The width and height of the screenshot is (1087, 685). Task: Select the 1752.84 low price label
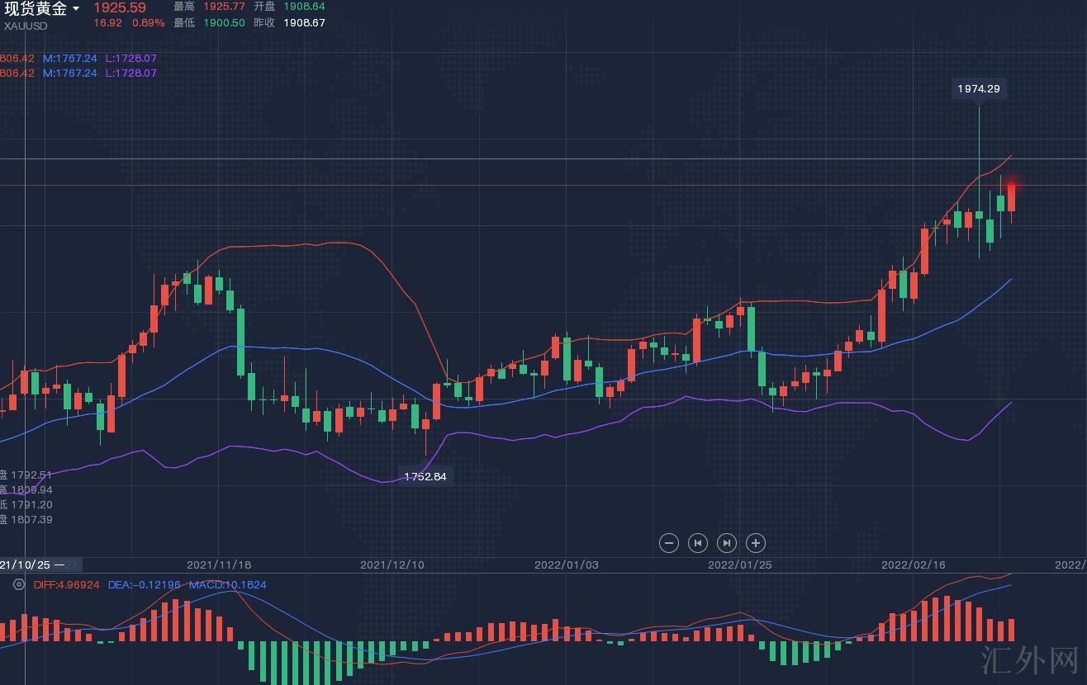click(x=425, y=476)
